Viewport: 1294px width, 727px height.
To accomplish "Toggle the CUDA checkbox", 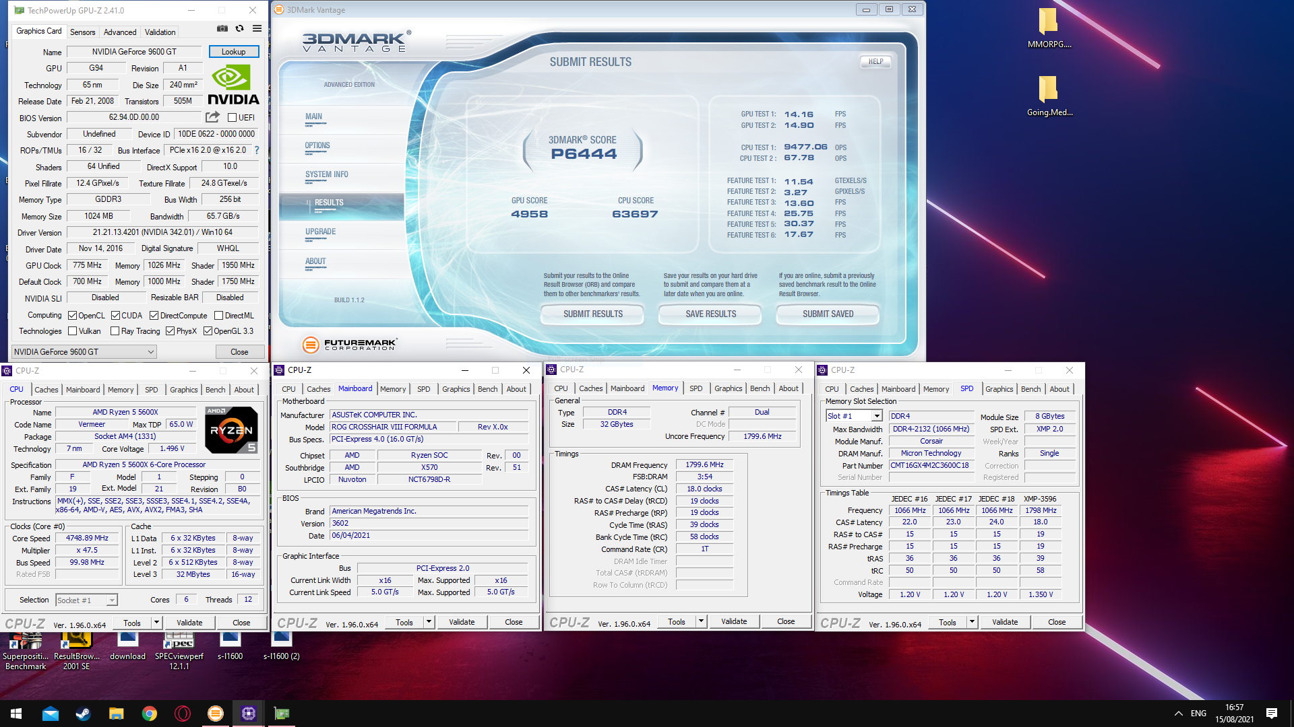I will (115, 316).
